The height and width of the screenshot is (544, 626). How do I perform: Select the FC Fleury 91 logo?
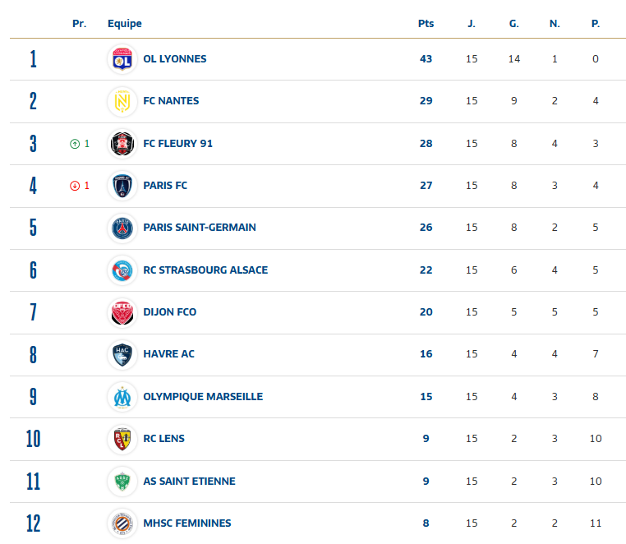pos(122,144)
